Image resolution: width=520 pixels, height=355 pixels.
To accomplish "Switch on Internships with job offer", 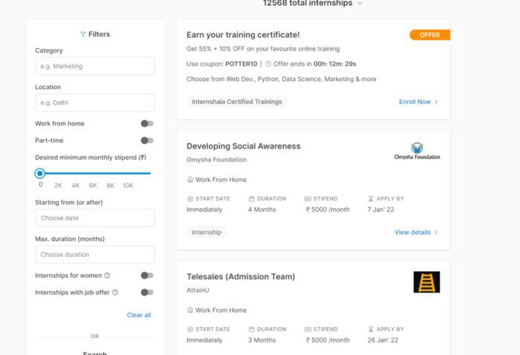I will point(147,293).
